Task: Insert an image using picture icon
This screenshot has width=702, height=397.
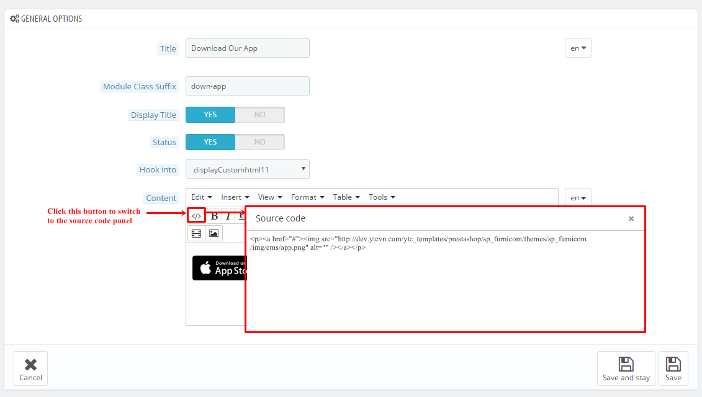Action: tap(214, 233)
